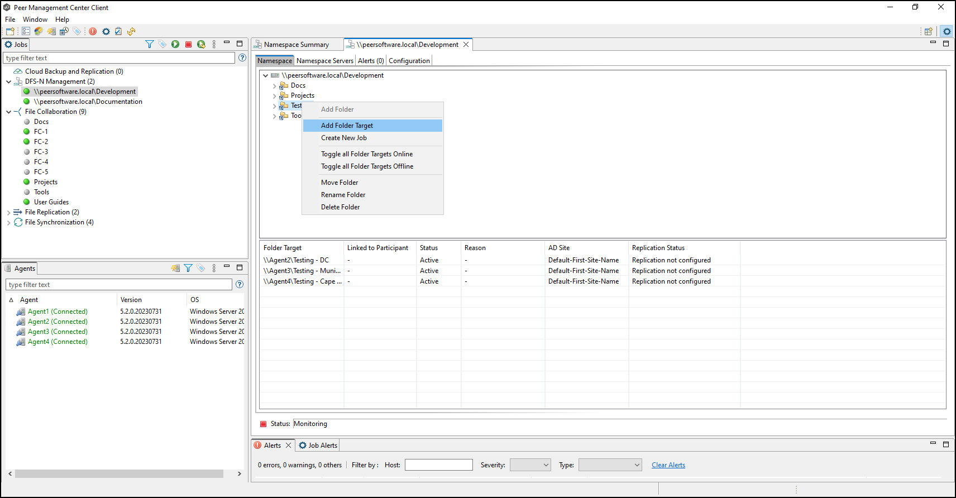Click the red alert icon in main toolbar

click(93, 31)
